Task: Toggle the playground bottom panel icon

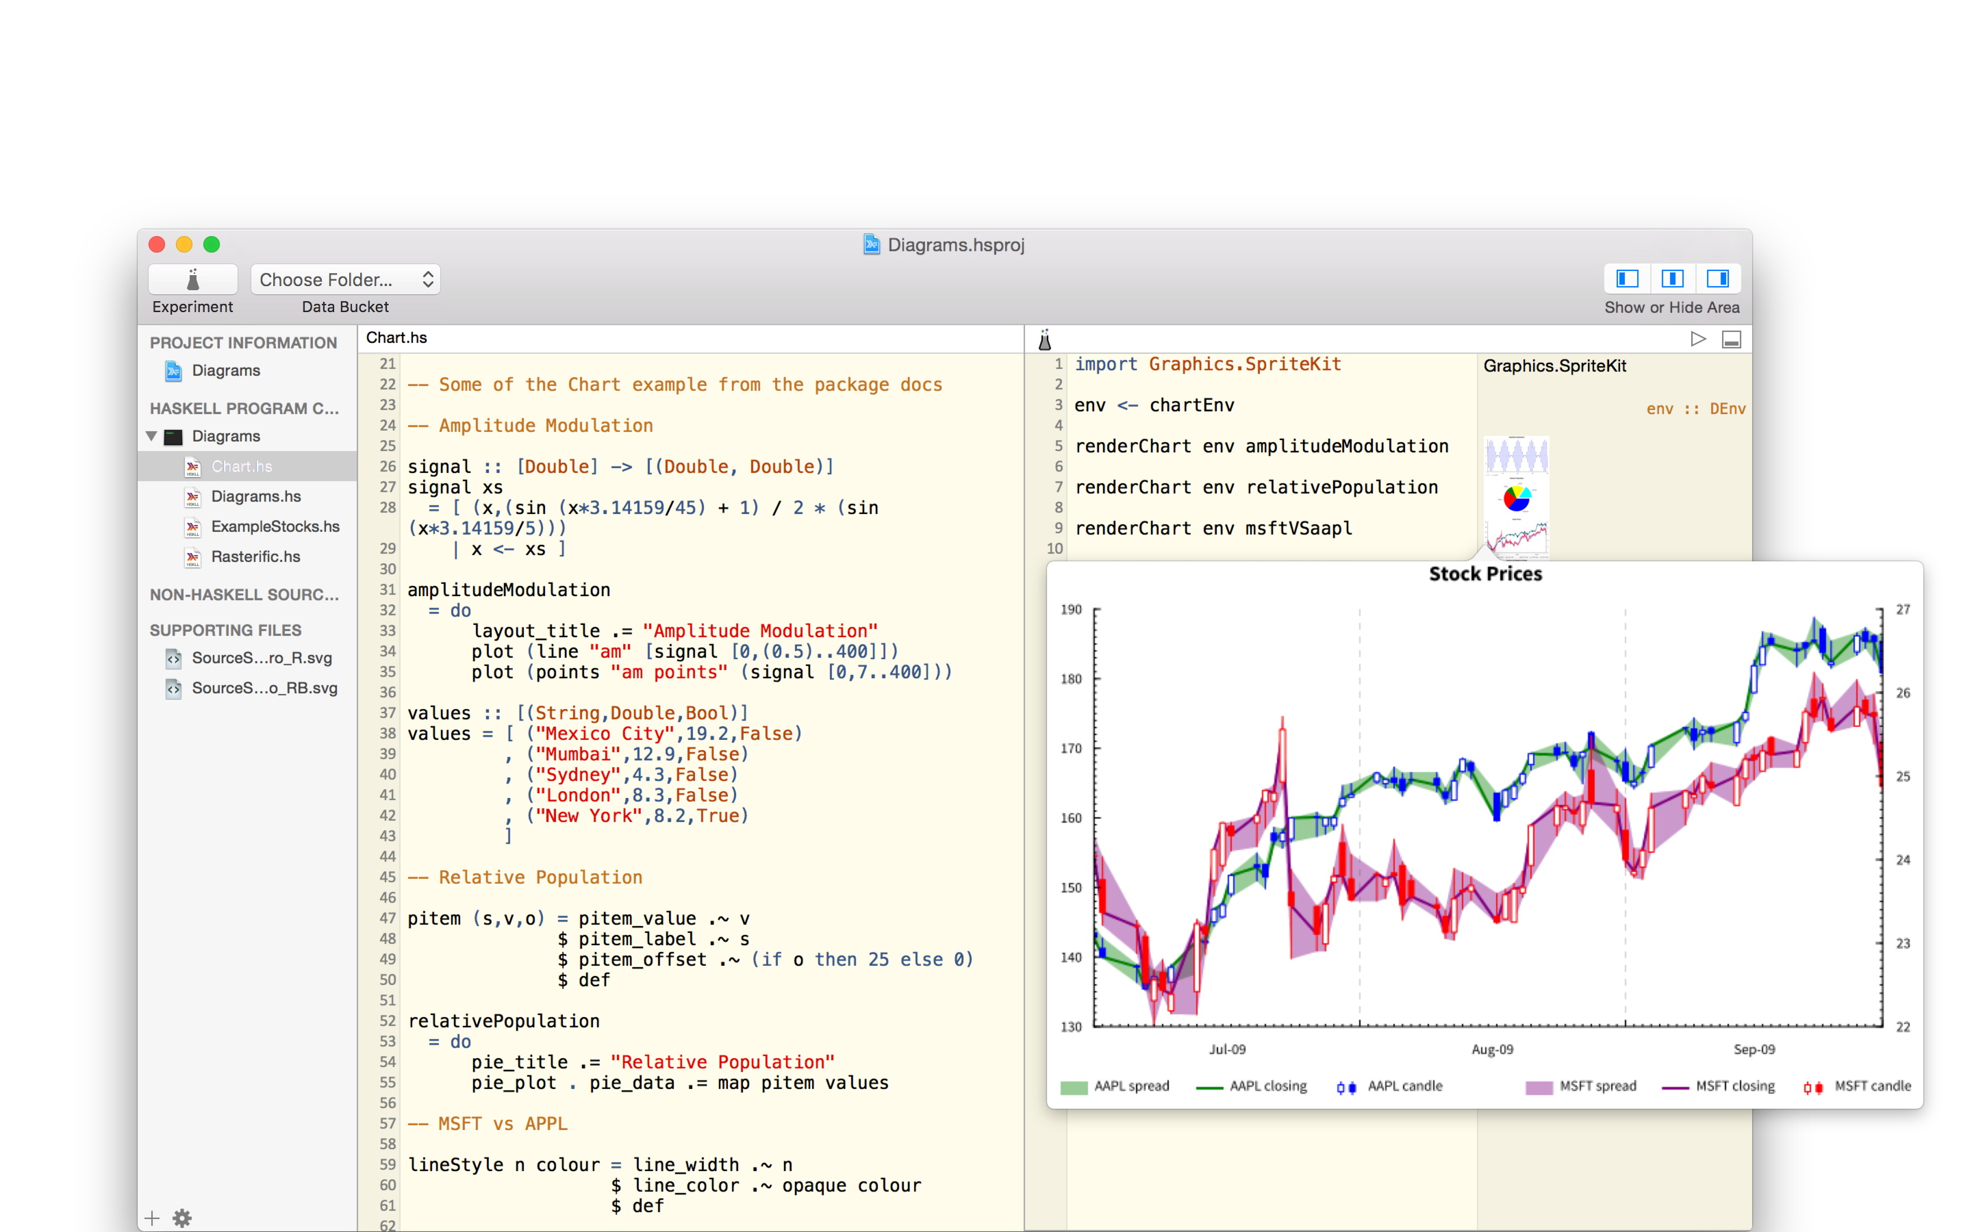Action: coord(1732,339)
